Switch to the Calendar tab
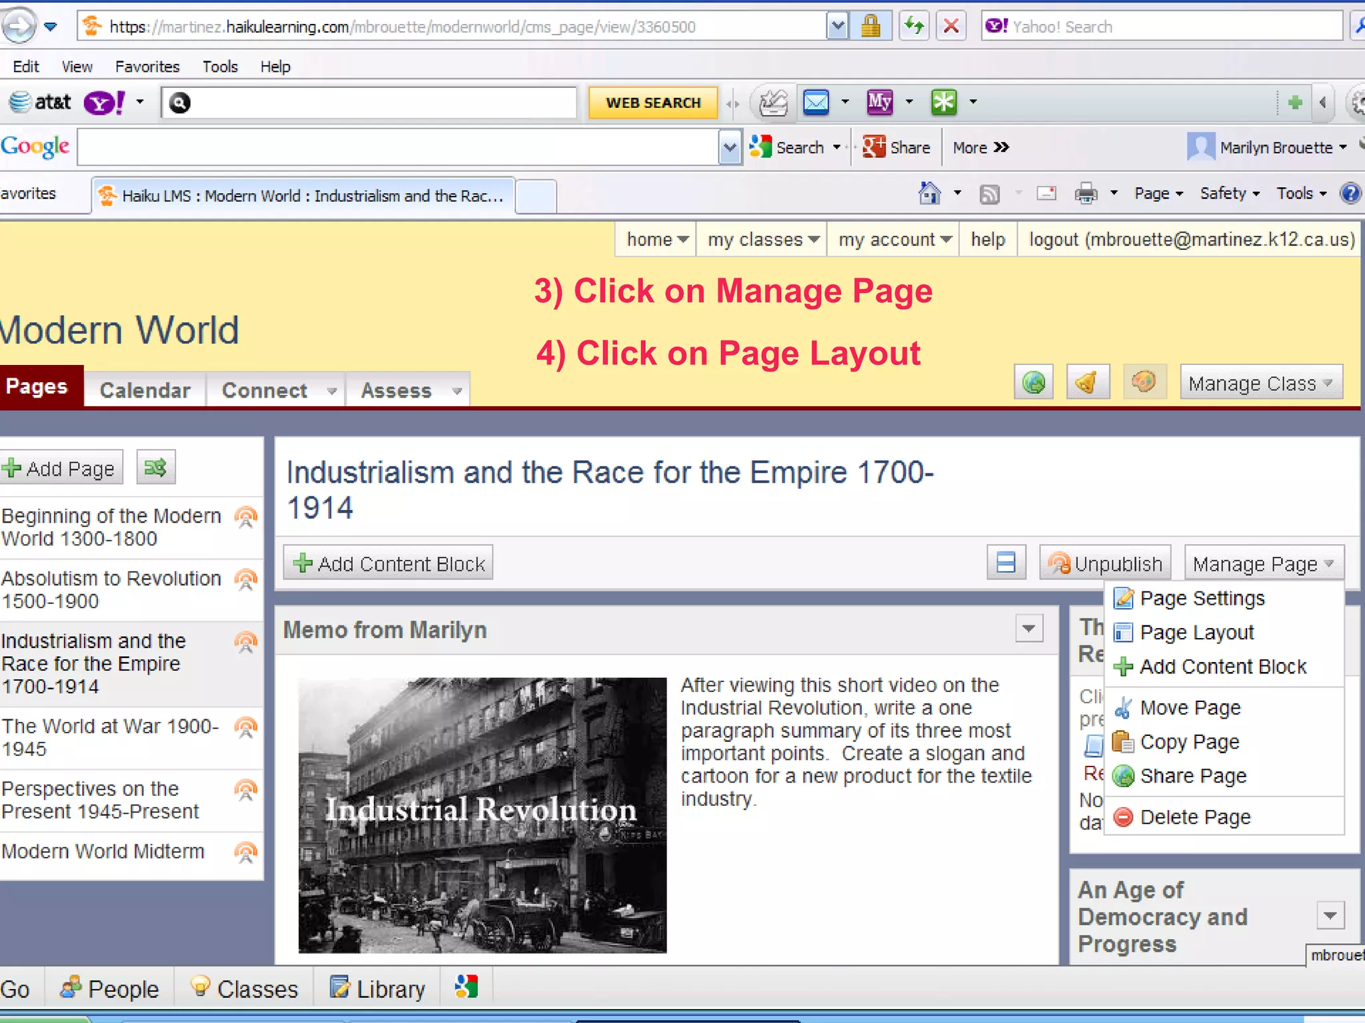 click(145, 390)
